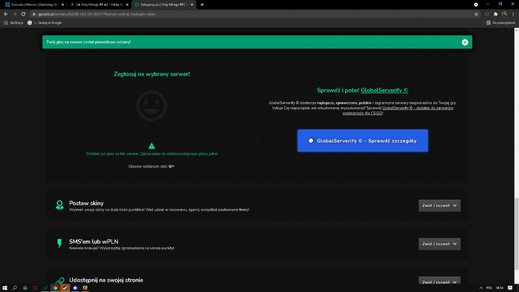Open the POL keyboard language switcher
The image size is (519, 292).
[x=489, y=288]
